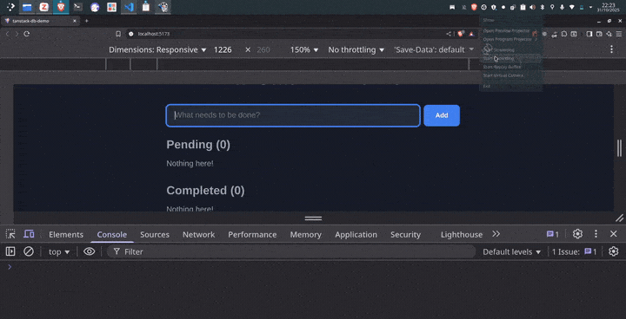Open the file manager taskbar icon
The height and width of the screenshot is (319, 626).
pyautogui.click(x=27, y=7)
